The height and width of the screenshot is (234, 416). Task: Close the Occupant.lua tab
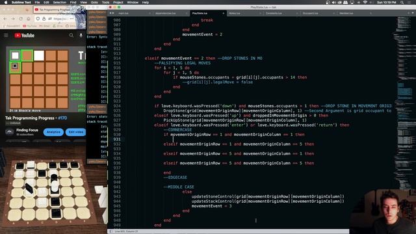click(334, 13)
